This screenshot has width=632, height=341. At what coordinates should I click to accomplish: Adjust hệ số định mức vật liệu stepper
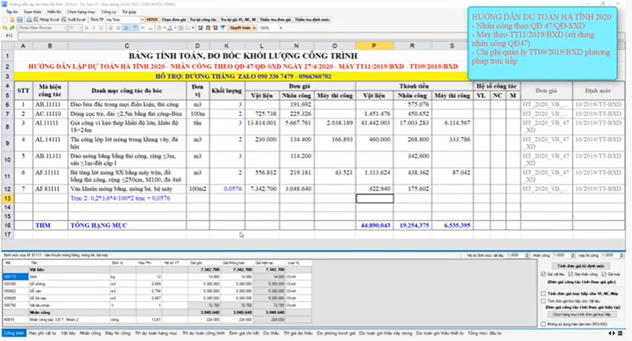pyautogui.click(x=527, y=255)
